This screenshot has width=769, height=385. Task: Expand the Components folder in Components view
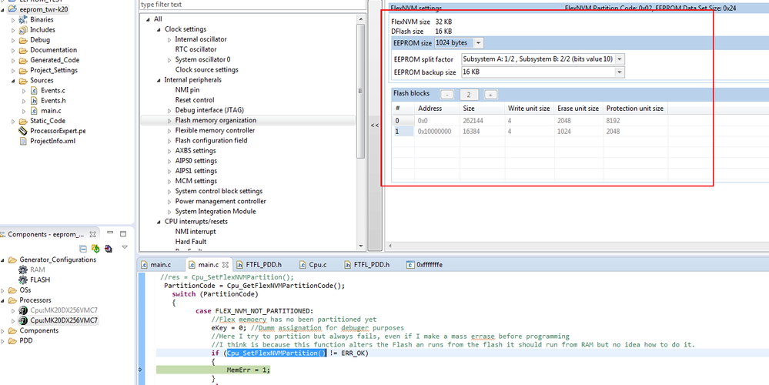coord(3,330)
